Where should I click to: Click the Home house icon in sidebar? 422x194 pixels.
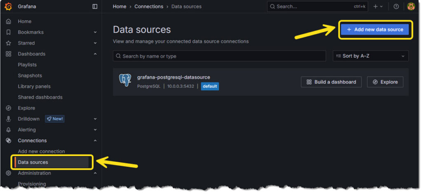click(9, 21)
